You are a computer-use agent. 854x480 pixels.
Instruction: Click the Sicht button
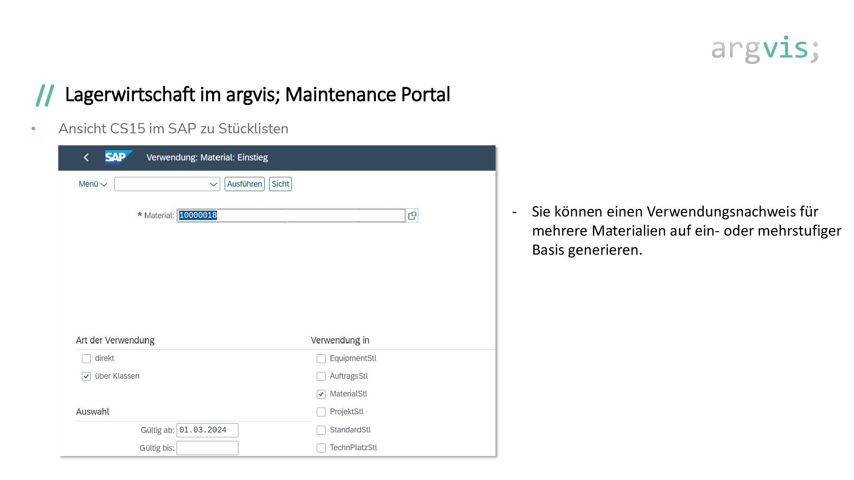280,184
